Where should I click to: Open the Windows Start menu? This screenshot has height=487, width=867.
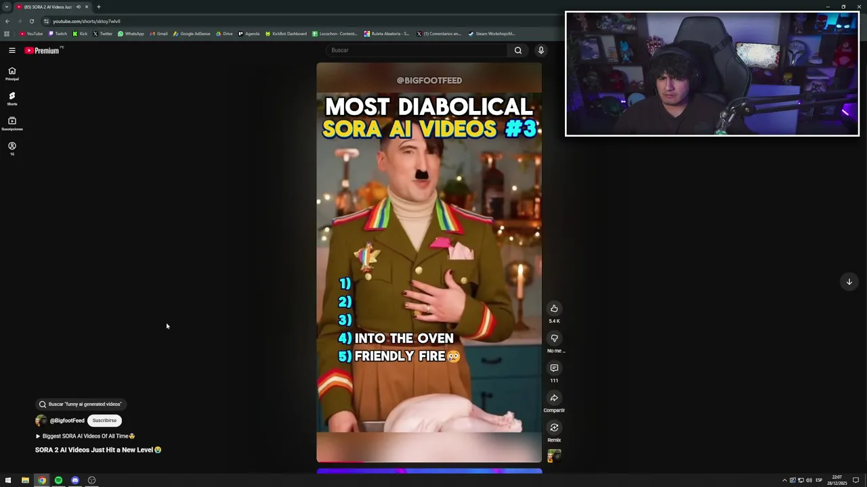[x=8, y=480]
